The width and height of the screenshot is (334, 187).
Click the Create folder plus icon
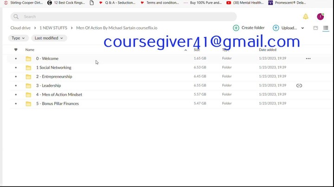[x=236, y=28]
